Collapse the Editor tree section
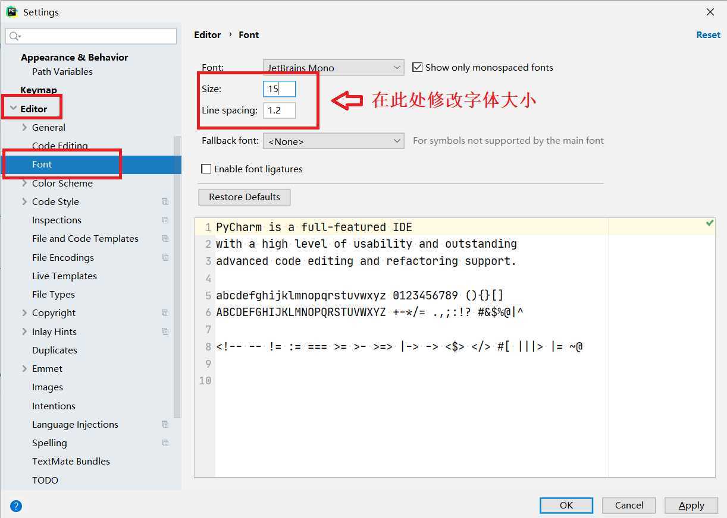Screen dimensions: 727x518 [13, 109]
